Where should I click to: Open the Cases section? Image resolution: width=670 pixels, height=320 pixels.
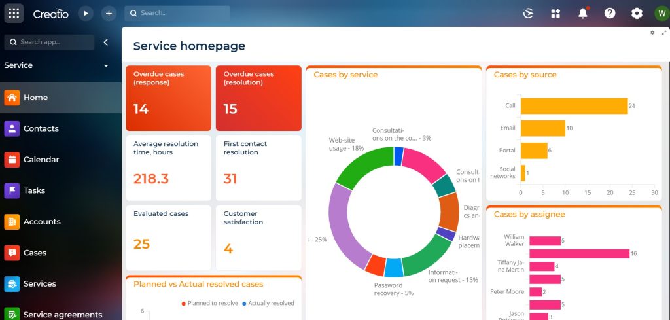(x=35, y=253)
